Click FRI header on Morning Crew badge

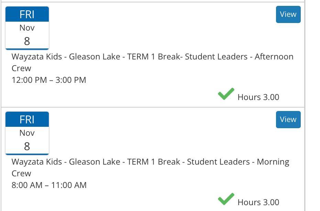coord(27,120)
